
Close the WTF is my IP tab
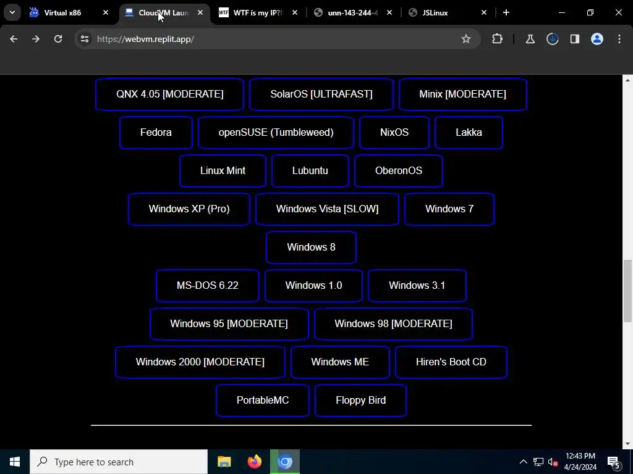tap(295, 12)
